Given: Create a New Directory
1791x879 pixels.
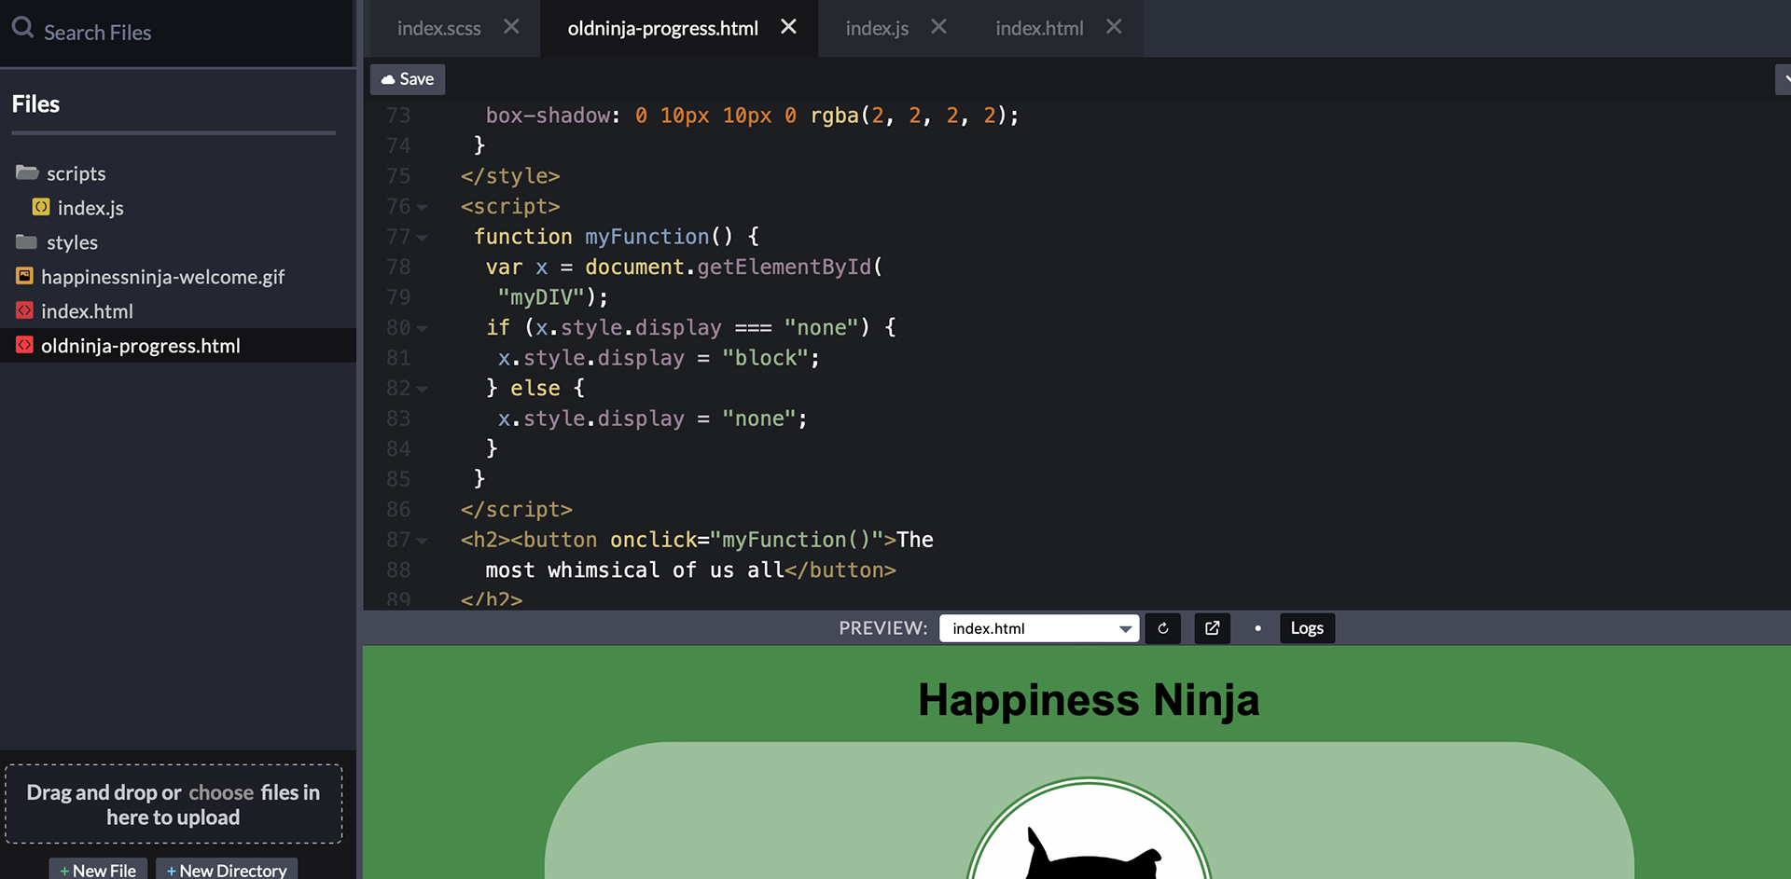Looking at the screenshot, I should pyautogui.click(x=227, y=870).
